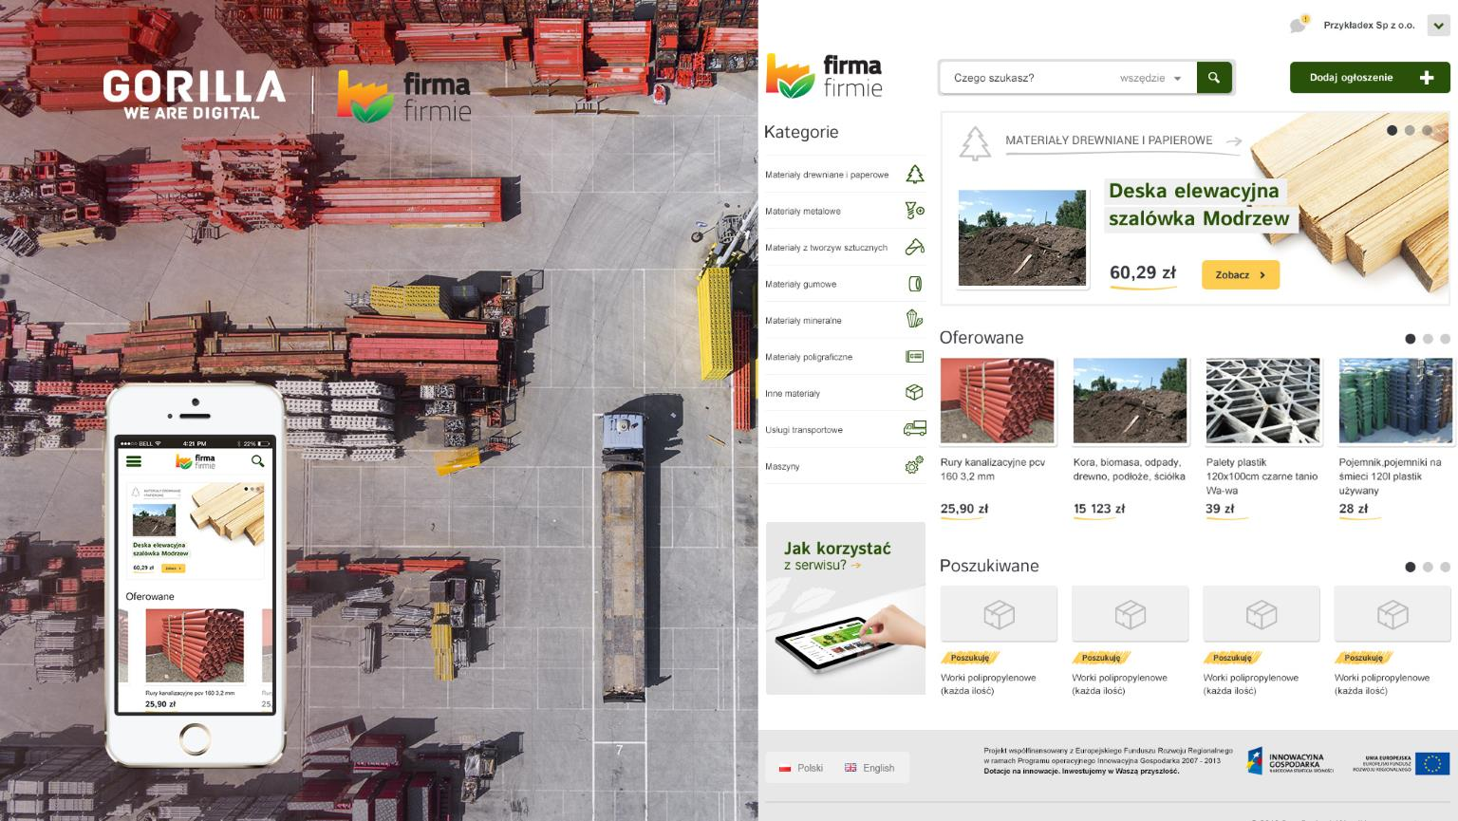Select the 'Maszyny' category link
This screenshot has width=1458, height=821.
(782, 466)
